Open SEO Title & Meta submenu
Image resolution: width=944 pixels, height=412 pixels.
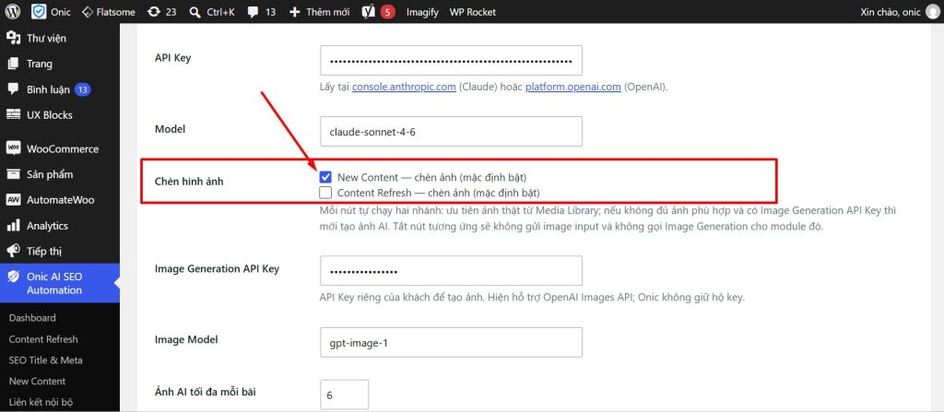pos(46,359)
